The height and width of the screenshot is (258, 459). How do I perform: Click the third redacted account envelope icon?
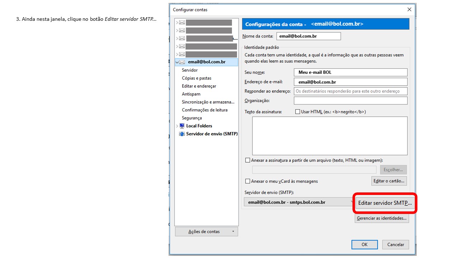point(182,38)
